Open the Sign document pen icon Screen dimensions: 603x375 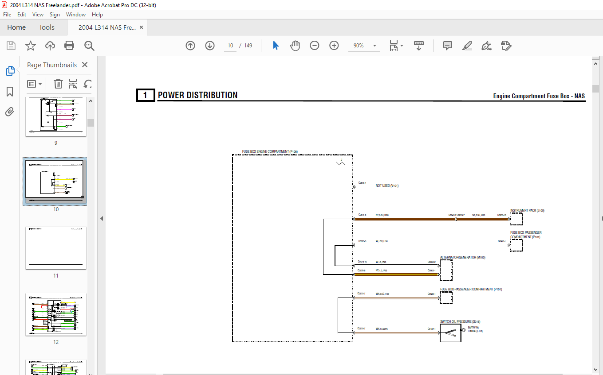486,46
